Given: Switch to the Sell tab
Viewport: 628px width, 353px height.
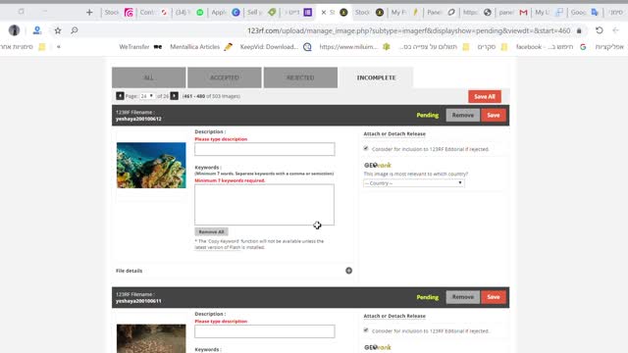Looking at the screenshot, I should (262, 13).
